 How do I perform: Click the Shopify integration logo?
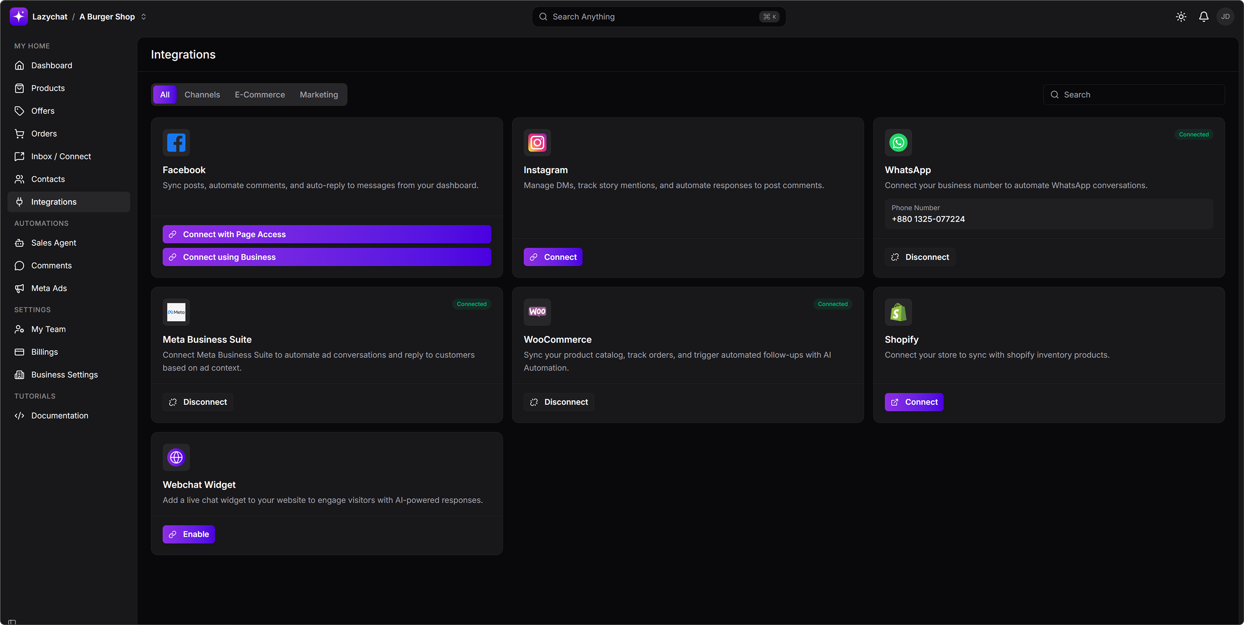point(898,312)
